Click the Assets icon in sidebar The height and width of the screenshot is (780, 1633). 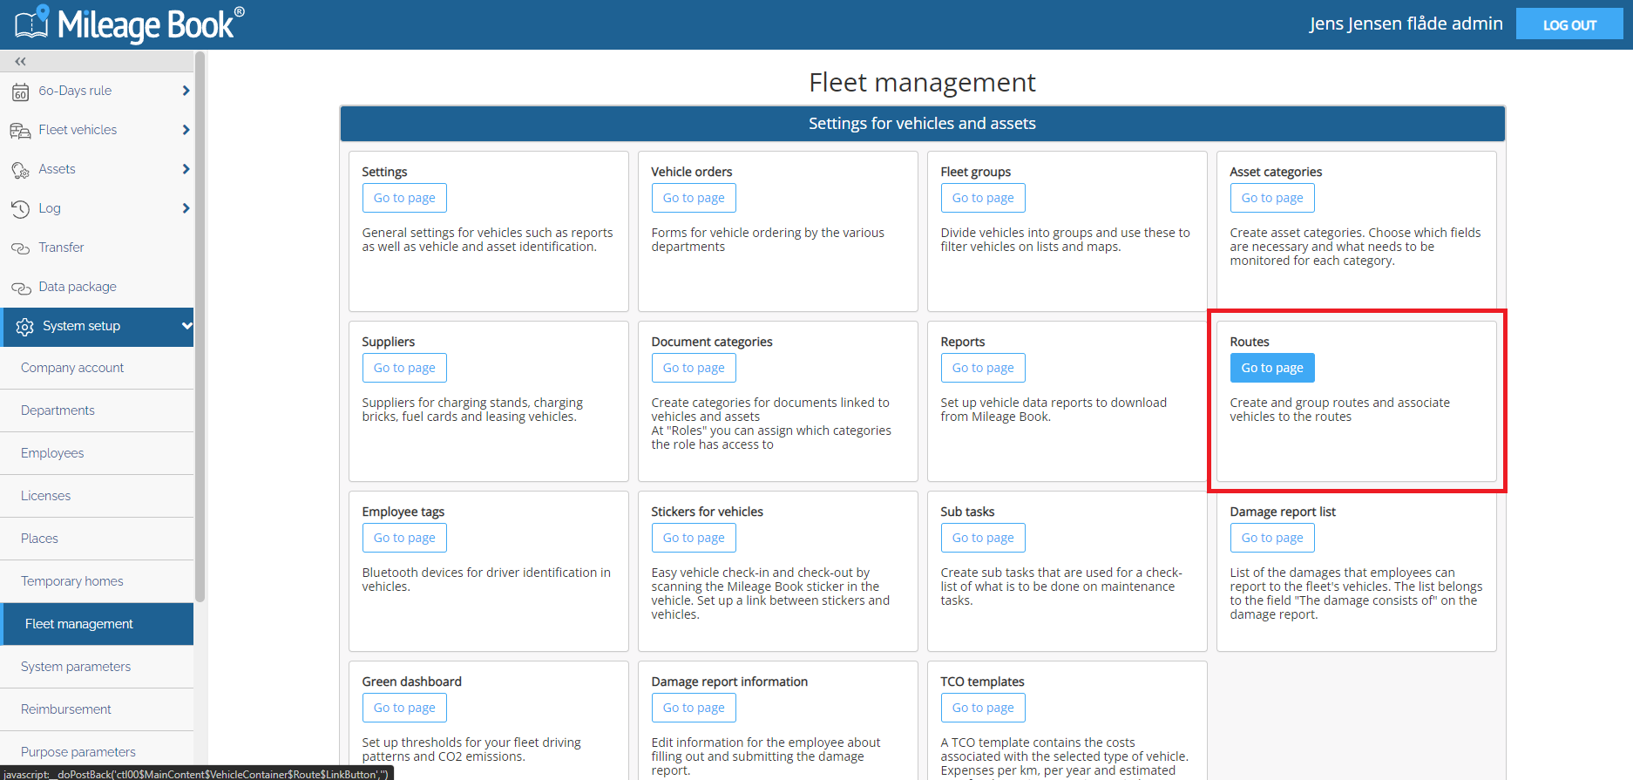[x=20, y=170]
